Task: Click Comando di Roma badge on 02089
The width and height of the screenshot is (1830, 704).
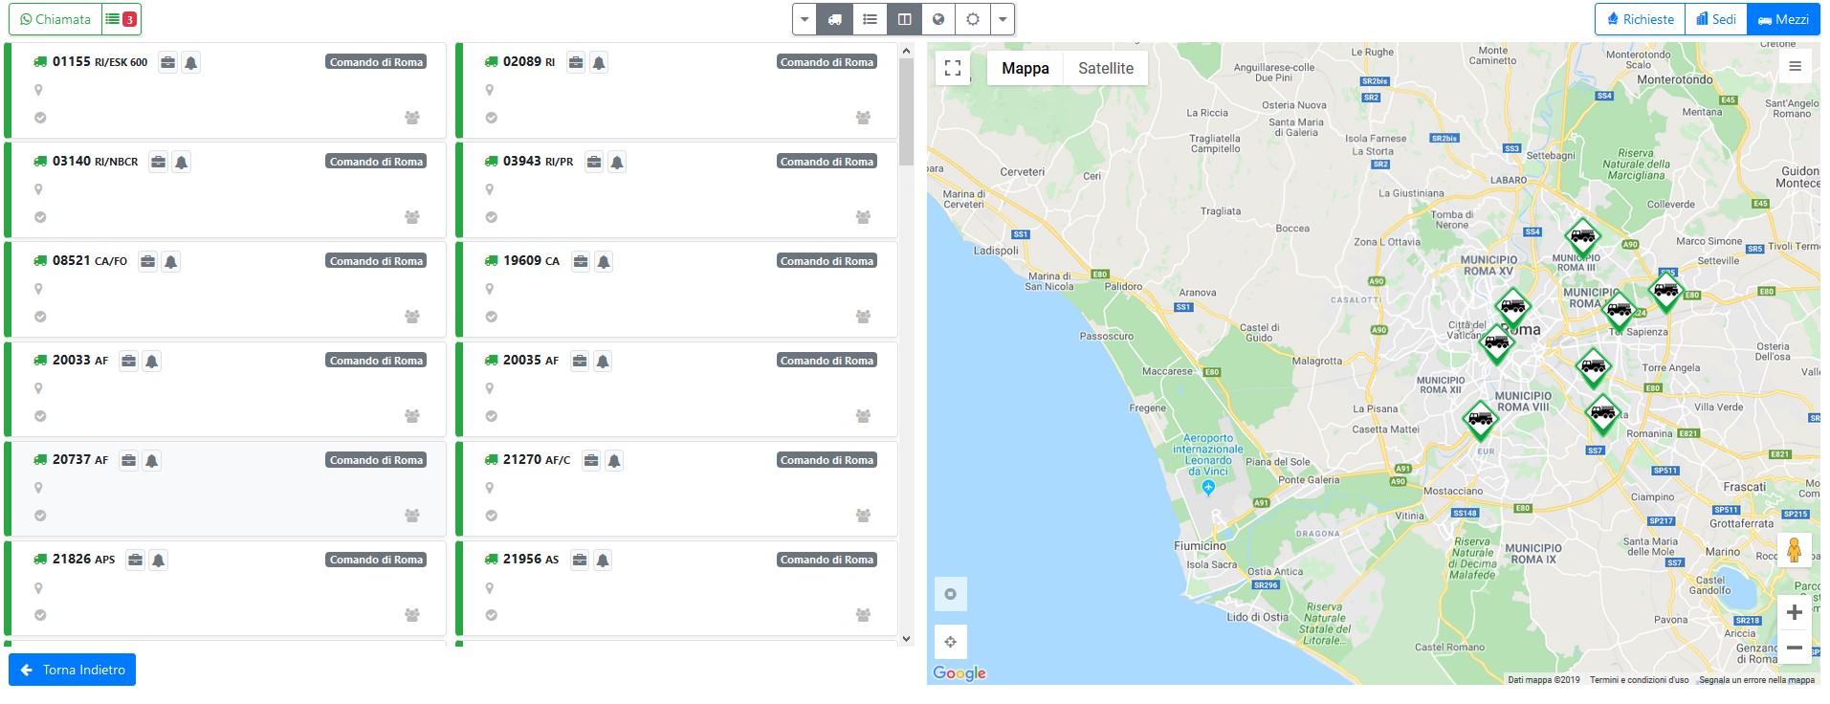Action: [827, 62]
